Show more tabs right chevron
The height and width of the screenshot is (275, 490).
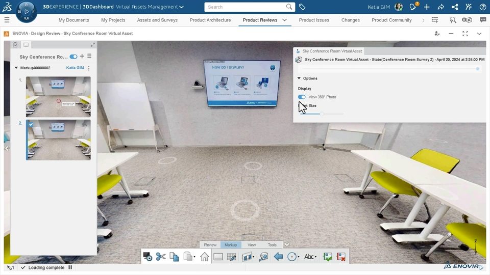[x=423, y=20]
